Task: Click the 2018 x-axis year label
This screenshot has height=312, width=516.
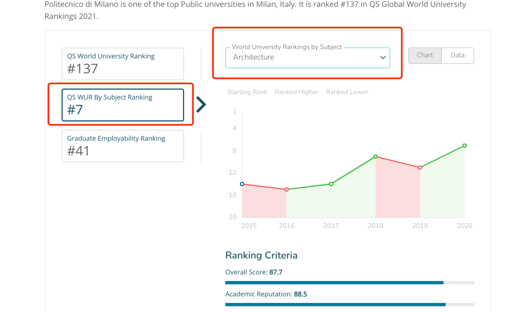Action: coord(376,226)
